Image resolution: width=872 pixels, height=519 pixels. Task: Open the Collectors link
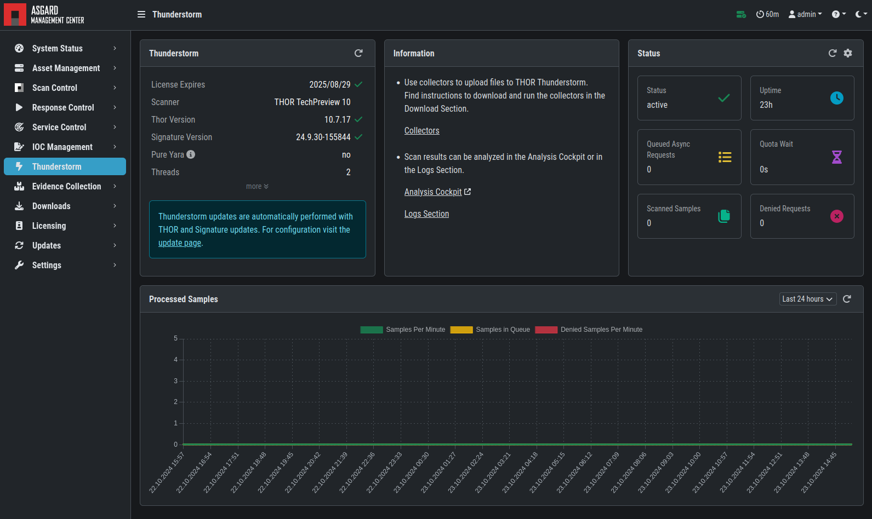click(421, 130)
